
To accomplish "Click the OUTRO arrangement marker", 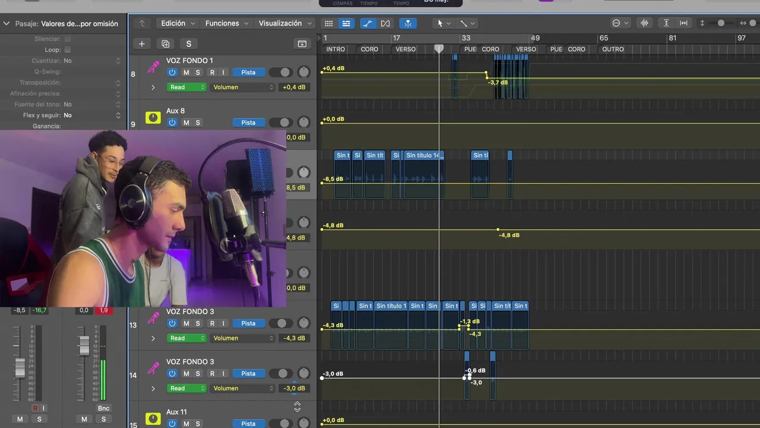I will click(613, 49).
